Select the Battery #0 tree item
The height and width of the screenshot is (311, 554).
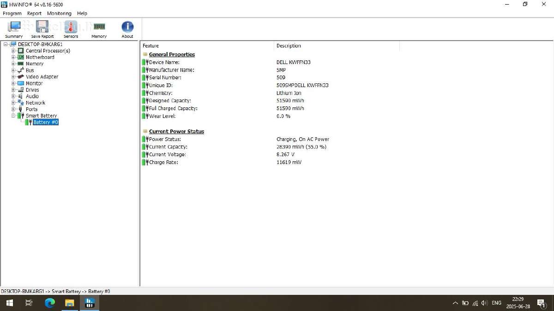tap(46, 122)
